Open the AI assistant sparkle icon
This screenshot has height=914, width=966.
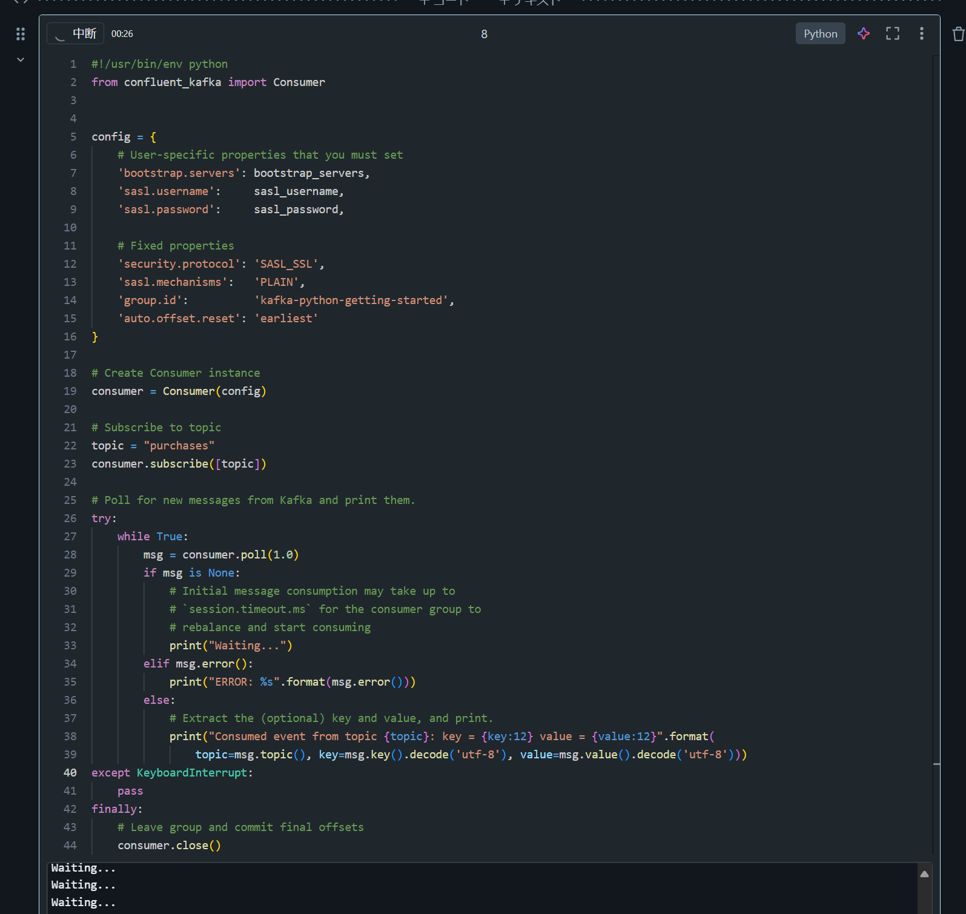pyautogui.click(x=864, y=34)
